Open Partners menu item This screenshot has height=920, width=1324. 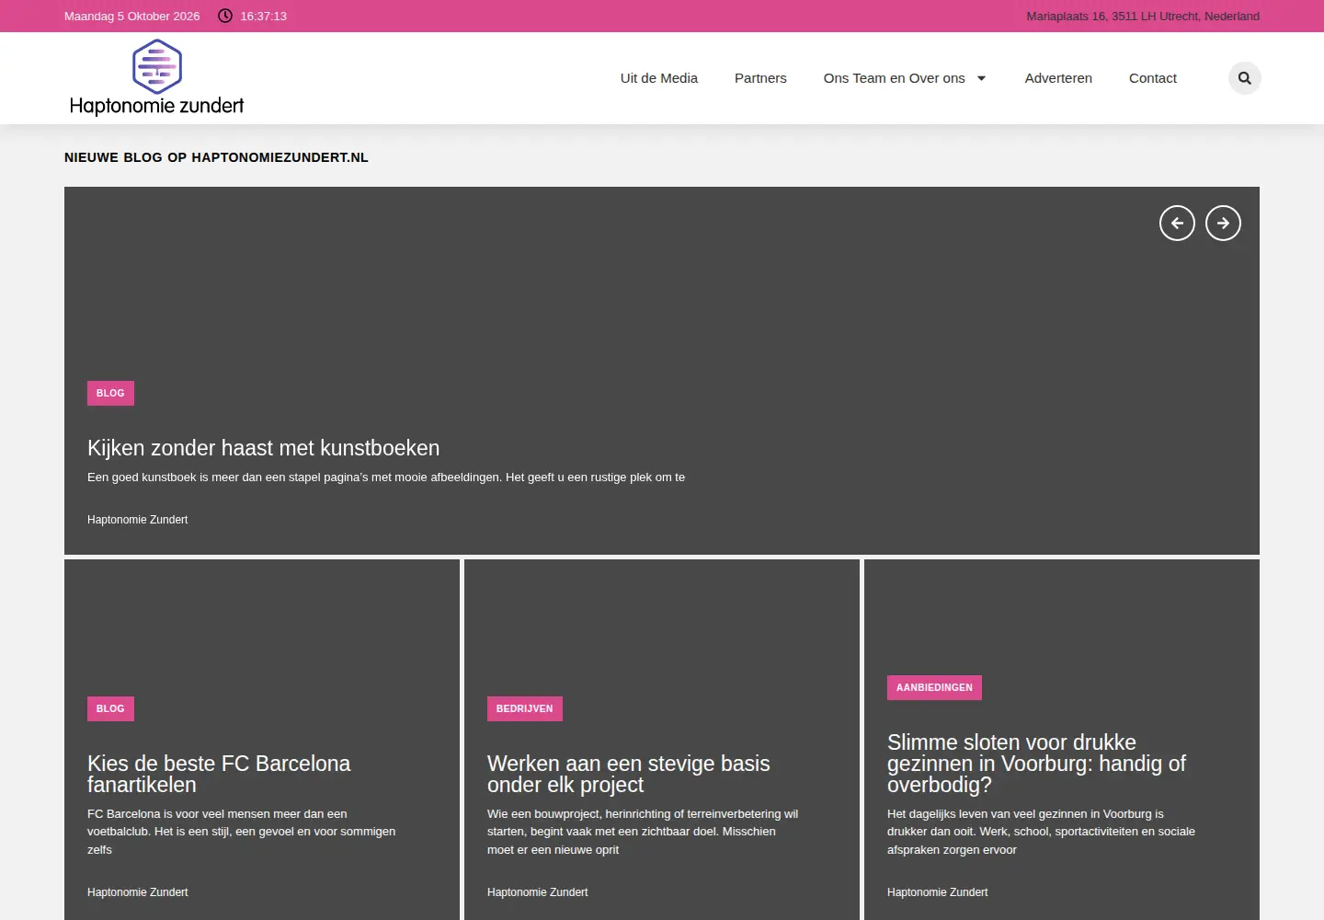point(760,78)
